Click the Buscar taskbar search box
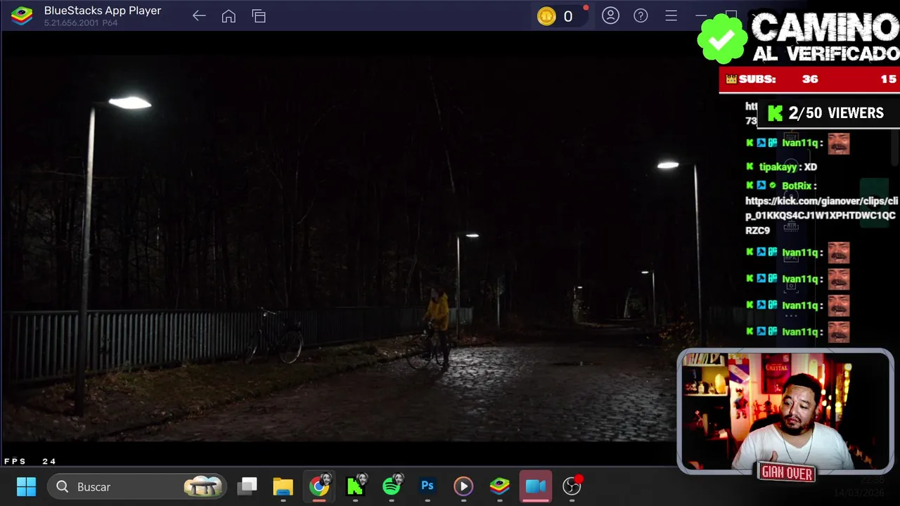 coord(138,486)
